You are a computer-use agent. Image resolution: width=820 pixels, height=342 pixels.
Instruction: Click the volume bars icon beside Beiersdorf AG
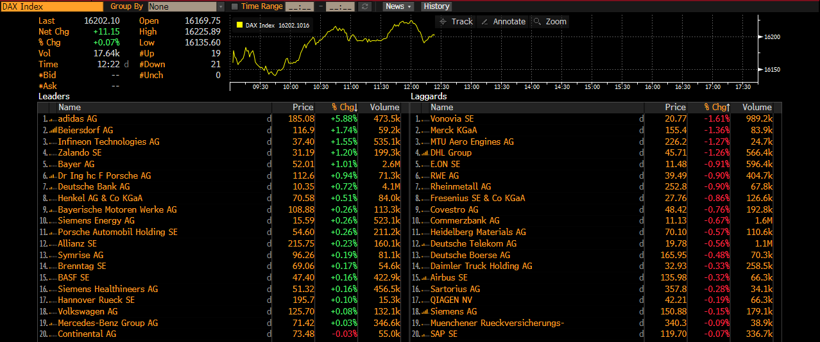[53, 130]
